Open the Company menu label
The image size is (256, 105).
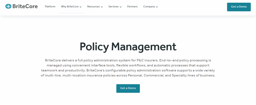(149, 7)
